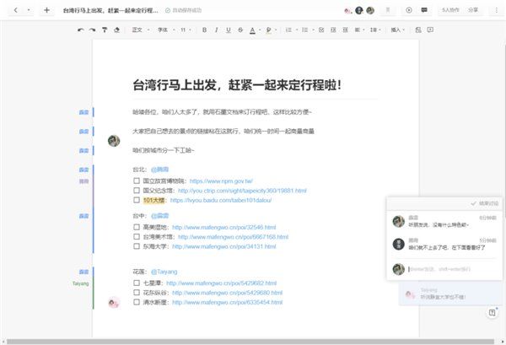
Task: Apply strikethrough with the S icon
Action: coord(240,30)
